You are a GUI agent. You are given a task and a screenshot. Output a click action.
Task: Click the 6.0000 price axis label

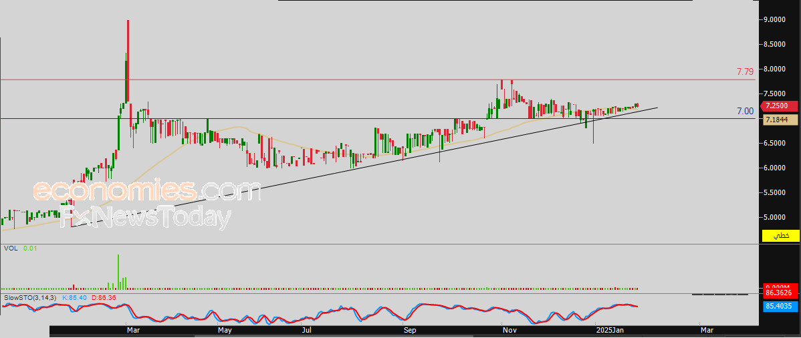pos(774,168)
